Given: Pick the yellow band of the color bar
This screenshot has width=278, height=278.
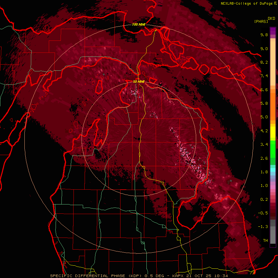Looking at the screenshot, I should tap(273, 132).
